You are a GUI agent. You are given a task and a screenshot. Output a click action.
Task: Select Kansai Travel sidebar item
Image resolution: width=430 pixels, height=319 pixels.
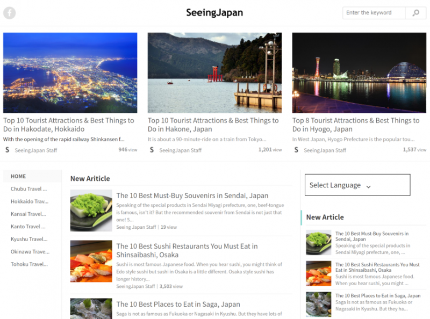click(x=28, y=214)
